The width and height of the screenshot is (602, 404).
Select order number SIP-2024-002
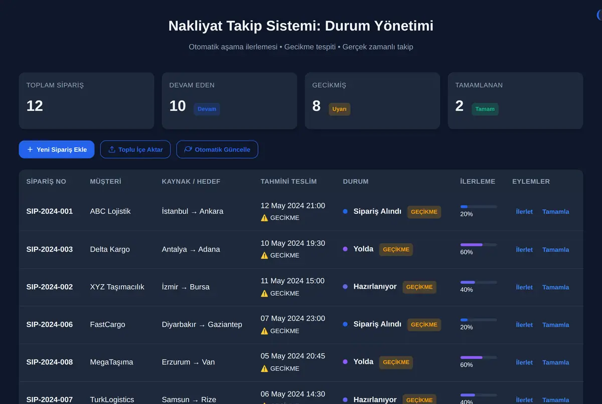50,287
